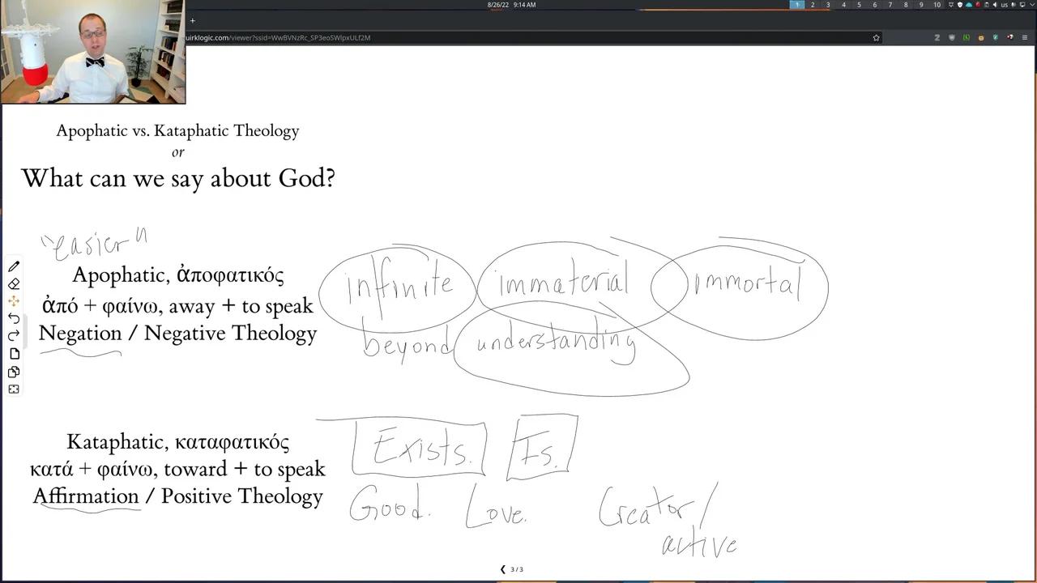
Task: Mute audio via the speaker tray icon
Action: tap(995, 5)
